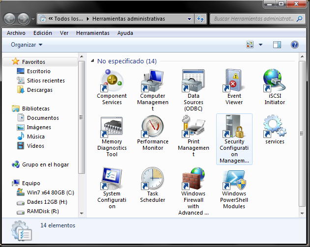Screen dimensions: 310x247
Task: Click navigation pane scroll down arrow
Action: (x=82, y=214)
